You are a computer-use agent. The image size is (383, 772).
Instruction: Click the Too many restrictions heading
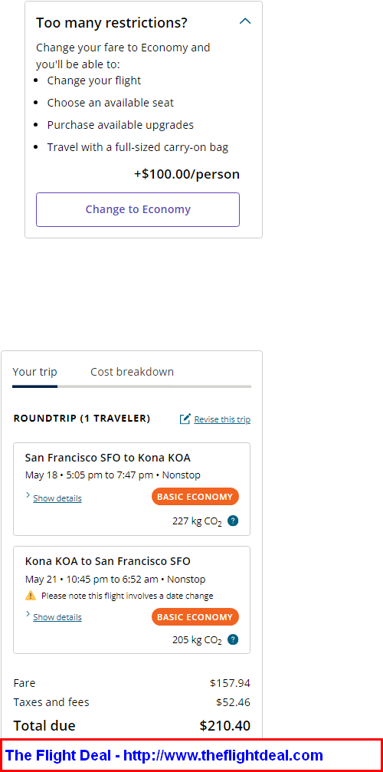tap(112, 23)
